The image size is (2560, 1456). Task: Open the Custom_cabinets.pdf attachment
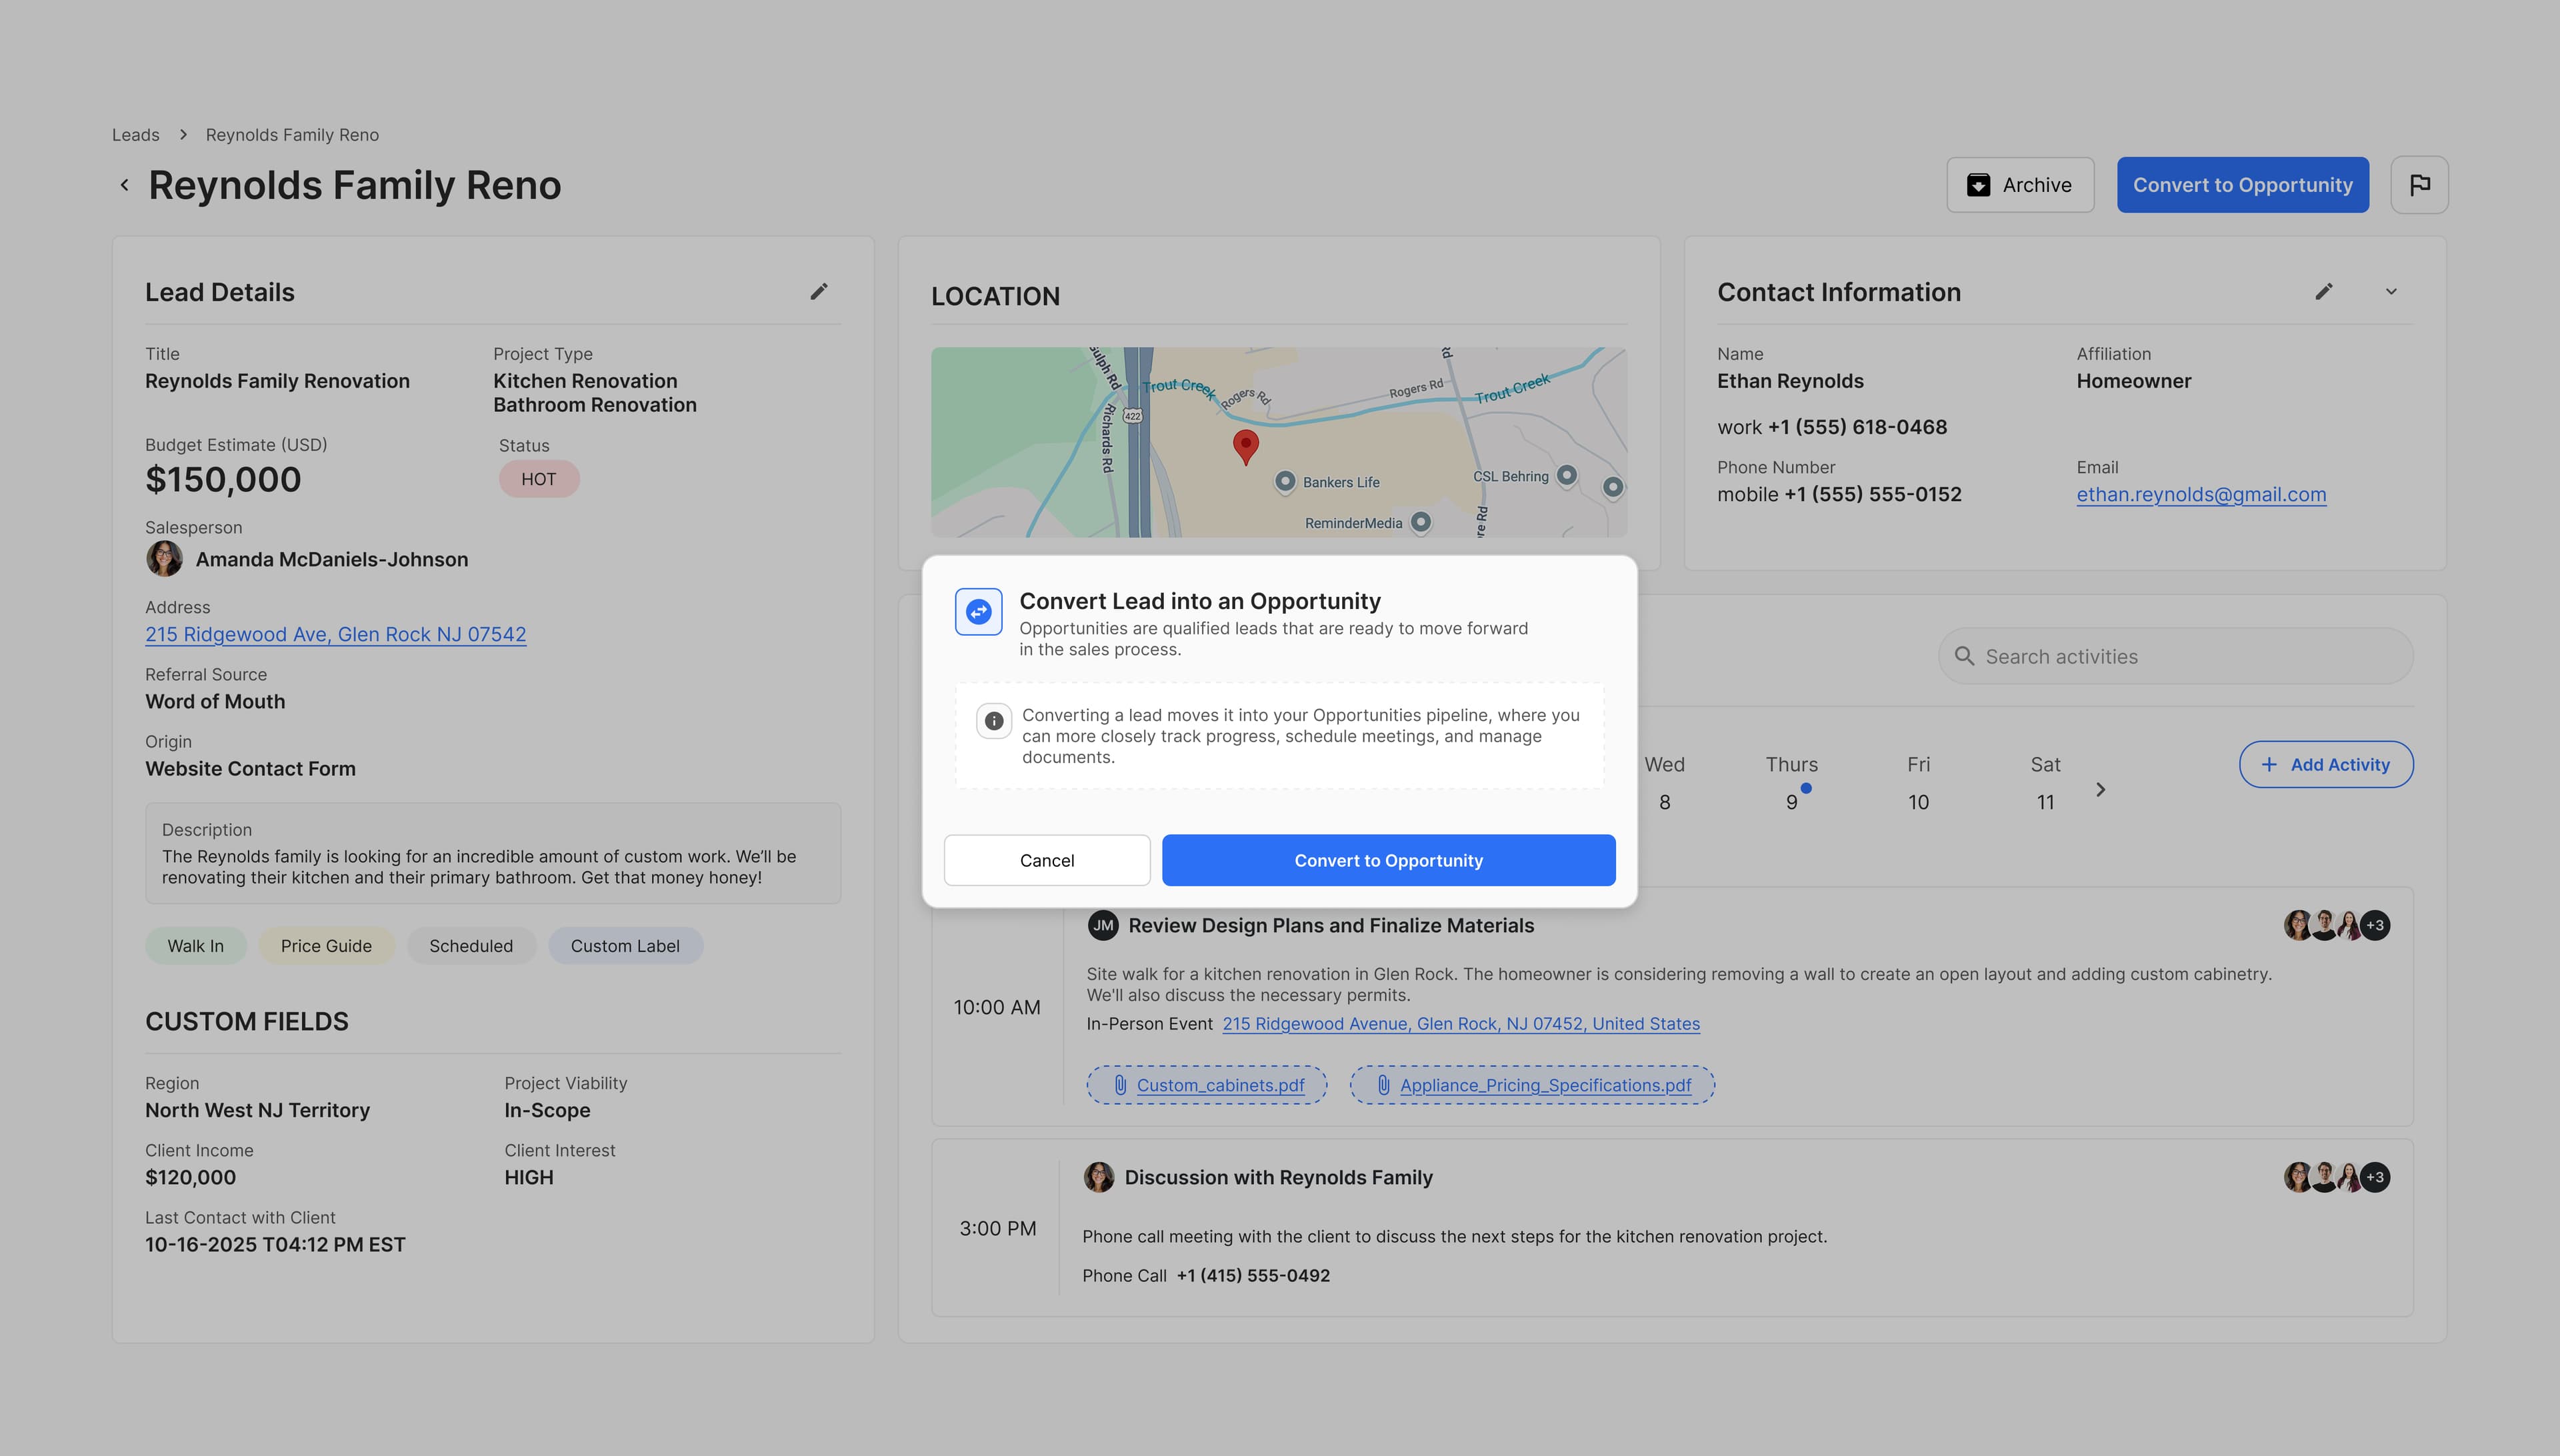(1207, 1085)
